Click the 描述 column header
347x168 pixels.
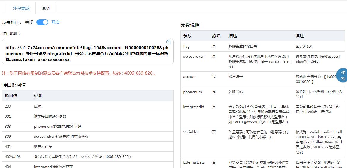[x=233, y=36]
